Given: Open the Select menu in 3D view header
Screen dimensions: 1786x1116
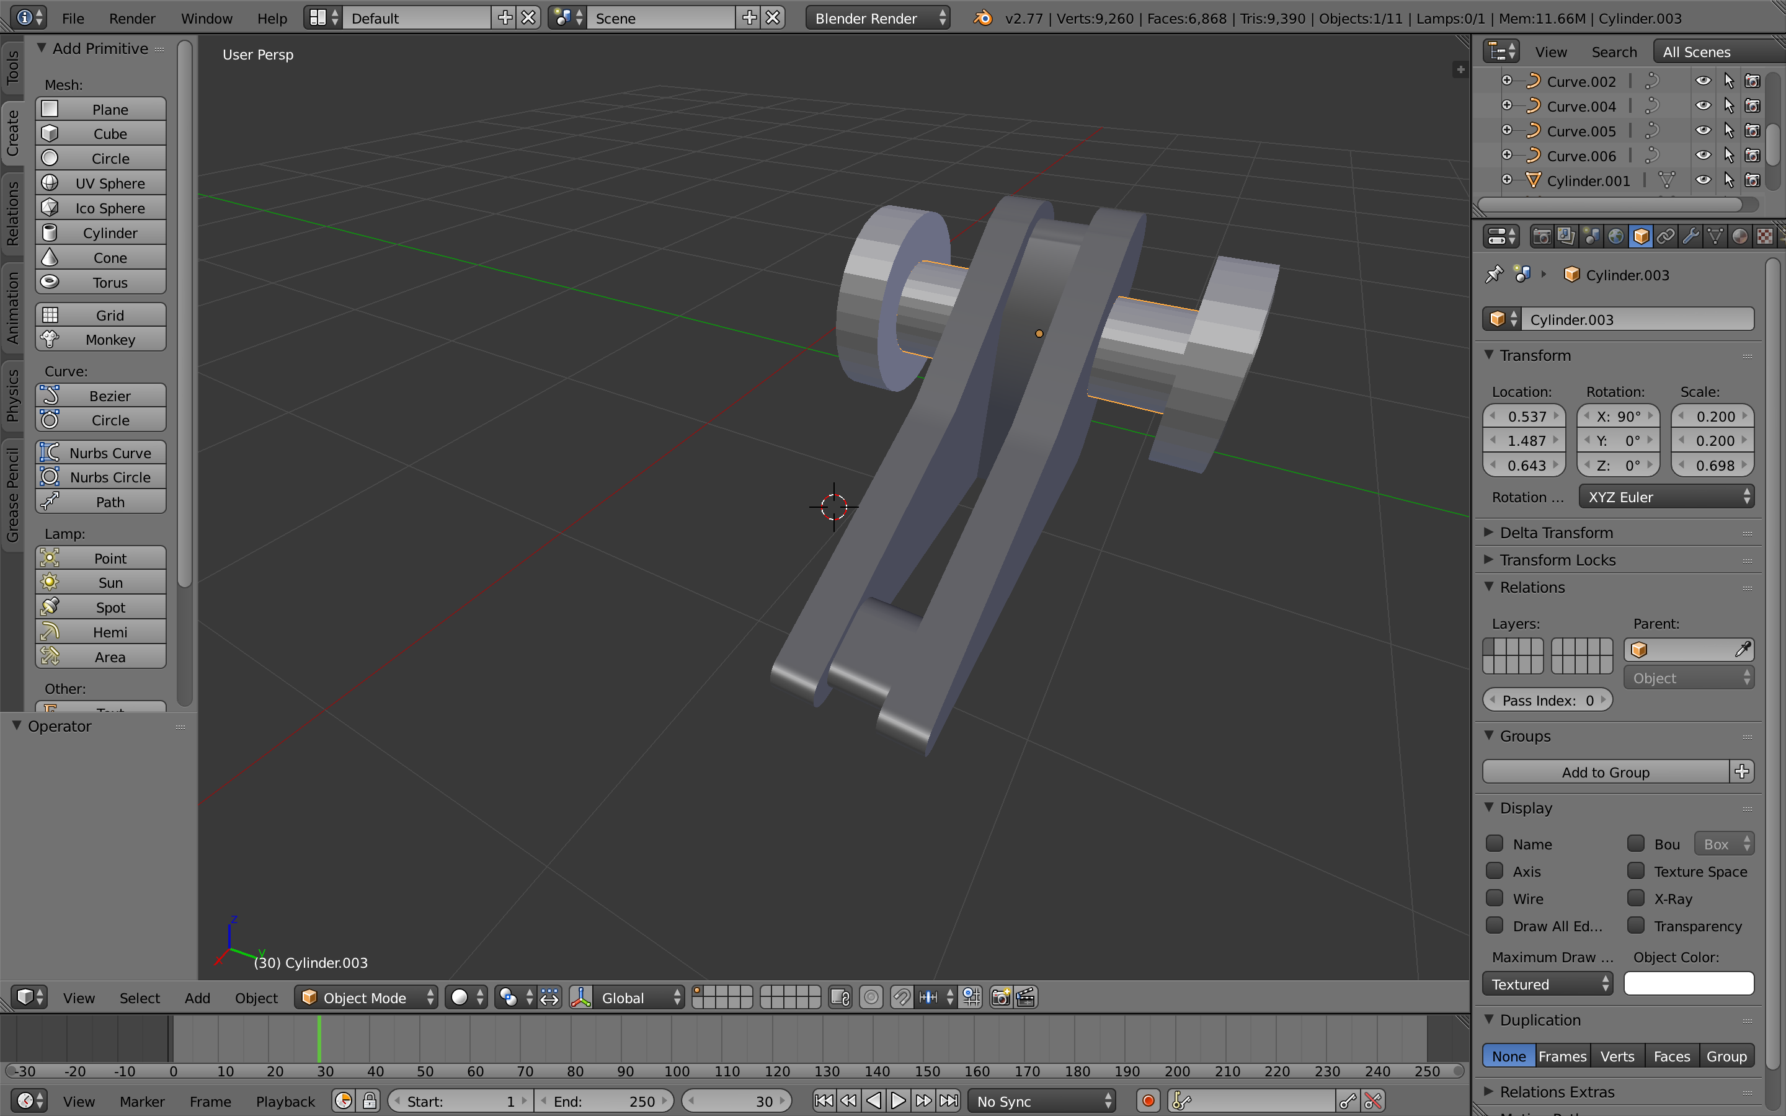Looking at the screenshot, I should 140,997.
